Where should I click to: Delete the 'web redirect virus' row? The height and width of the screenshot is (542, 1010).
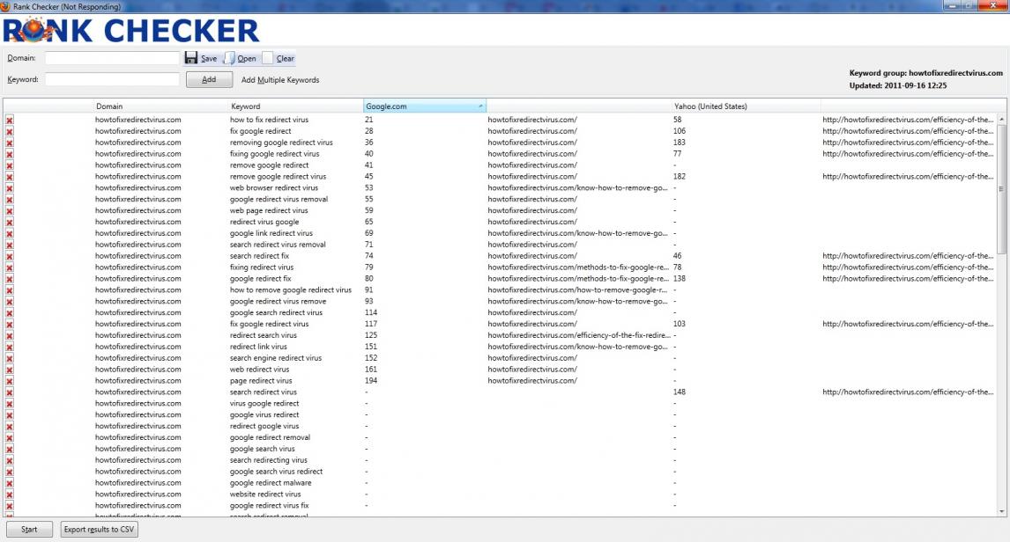(10, 370)
